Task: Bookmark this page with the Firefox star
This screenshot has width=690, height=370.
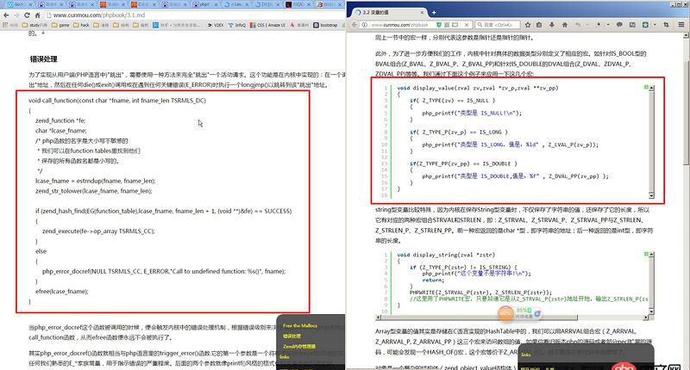Action: (528, 25)
